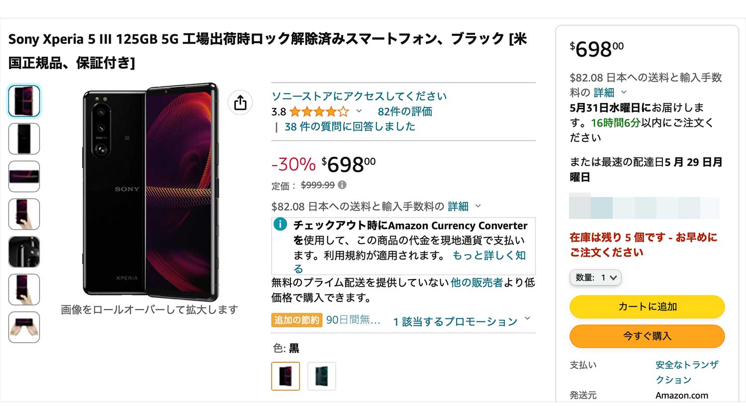Image resolution: width=746 pixels, height=420 pixels.
Task: Choose the black color swatch
Action: point(285,376)
